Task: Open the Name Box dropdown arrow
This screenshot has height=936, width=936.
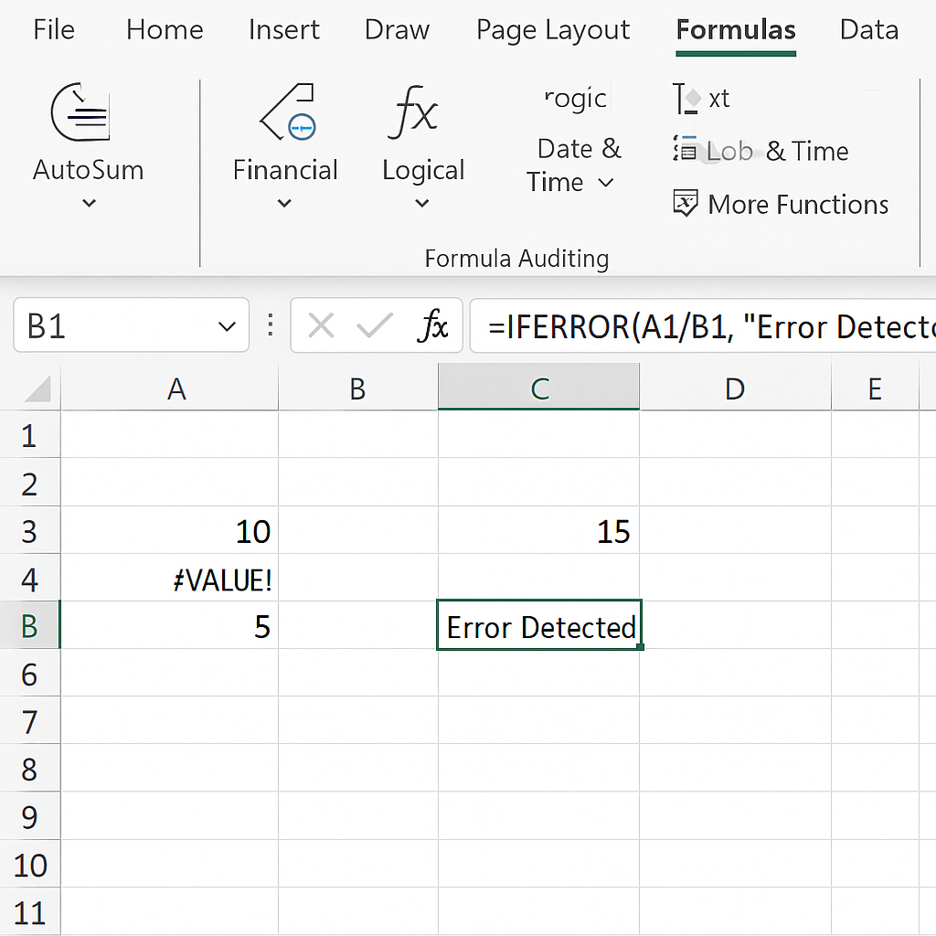Action: 226,326
